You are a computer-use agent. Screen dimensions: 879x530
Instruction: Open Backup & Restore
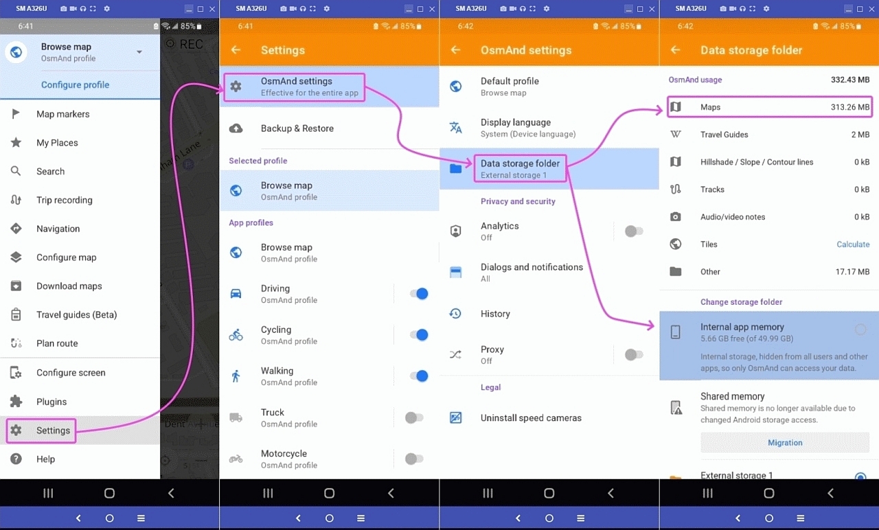pyautogui.click(x=330, y=128)
